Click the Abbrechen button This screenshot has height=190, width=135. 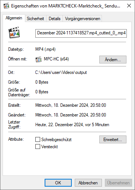pos(88,183)
